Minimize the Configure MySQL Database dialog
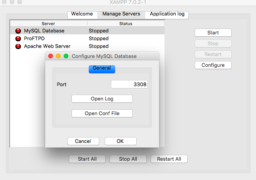Viewport: 256px width, 180px height. coord(58,56)
